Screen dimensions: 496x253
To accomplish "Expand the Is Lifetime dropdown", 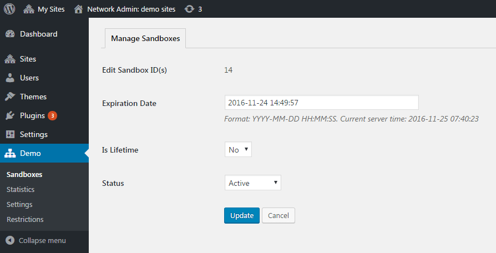I will pyautogui.click(x=238, y=149).
